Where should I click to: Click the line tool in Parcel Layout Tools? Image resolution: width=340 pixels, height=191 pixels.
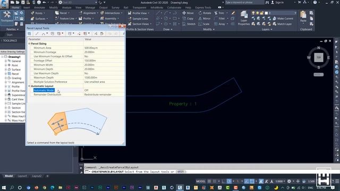[37, 33]
